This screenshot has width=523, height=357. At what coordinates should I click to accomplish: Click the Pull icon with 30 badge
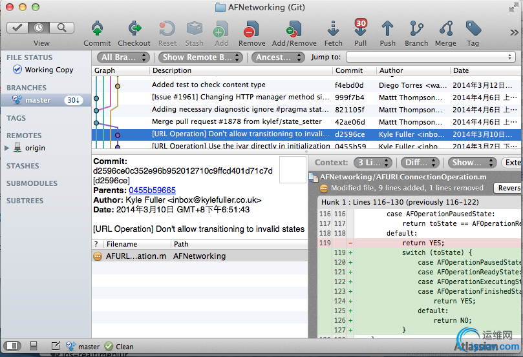[x=361, y=28]
